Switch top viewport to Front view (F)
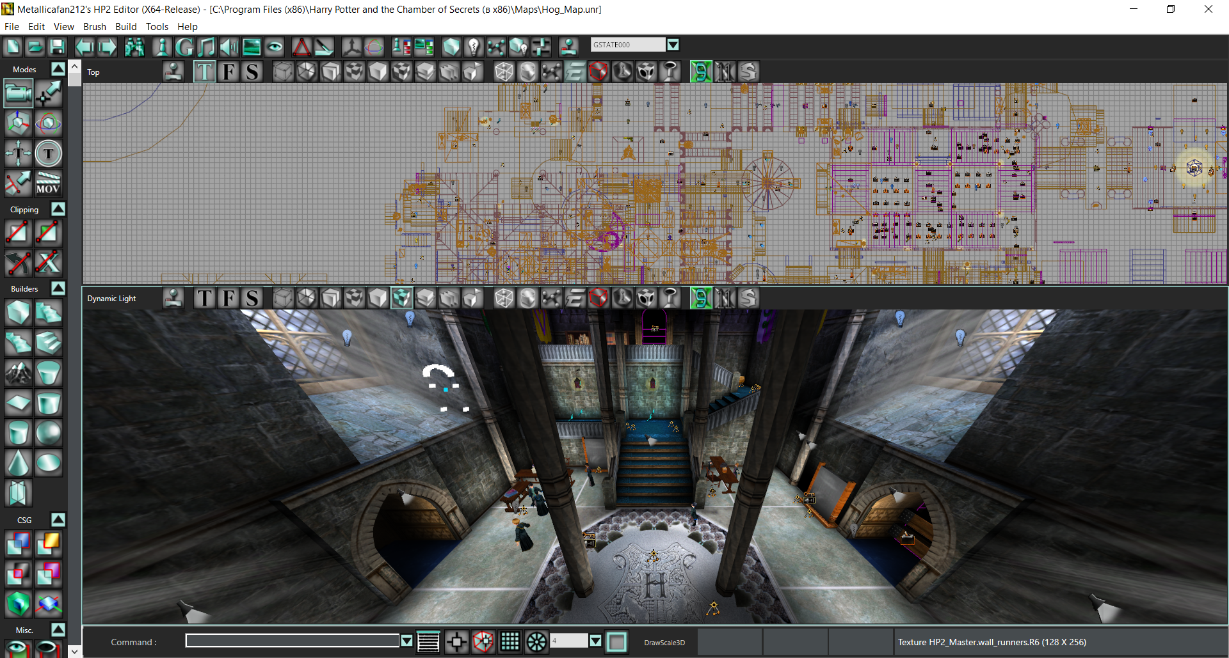 [229, 72]
